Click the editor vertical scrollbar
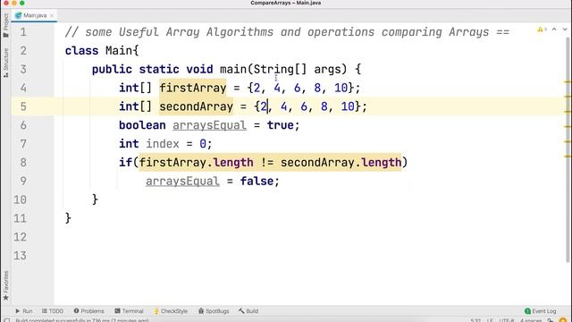The image size is (572, 322). tap(568, 149)
